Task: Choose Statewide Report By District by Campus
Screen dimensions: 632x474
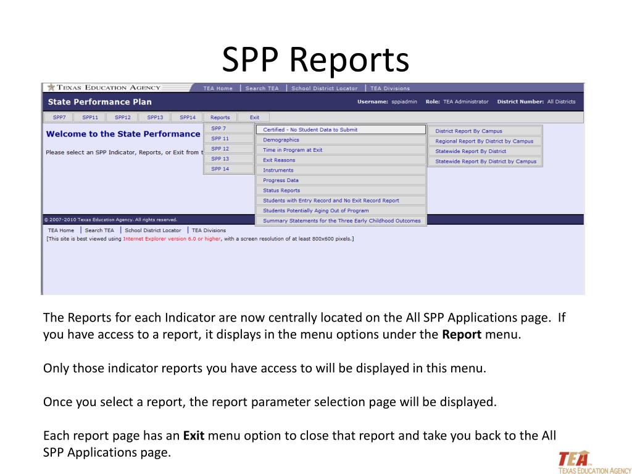Action: pyautogui.click(x=485, y=161)
